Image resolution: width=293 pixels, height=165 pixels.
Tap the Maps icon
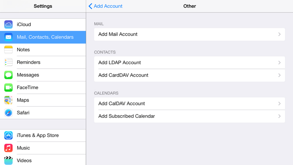pyautogui.click(x=8, y=100)
